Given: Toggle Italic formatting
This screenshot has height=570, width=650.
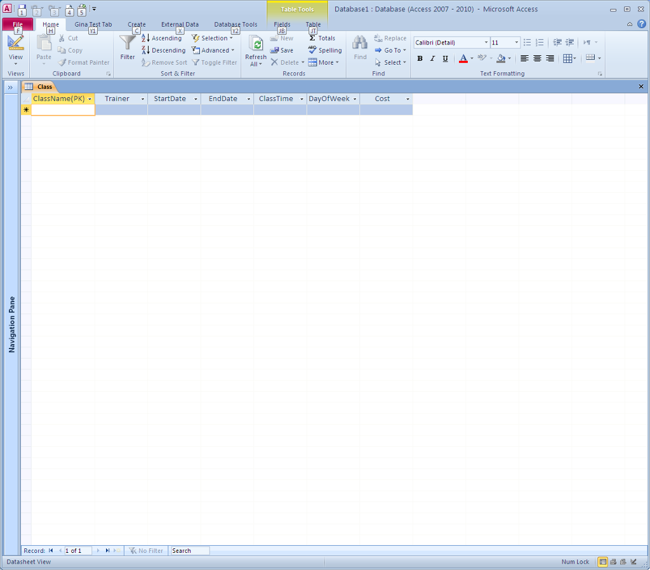Looking at the screenshot, I should pos(432,58).
